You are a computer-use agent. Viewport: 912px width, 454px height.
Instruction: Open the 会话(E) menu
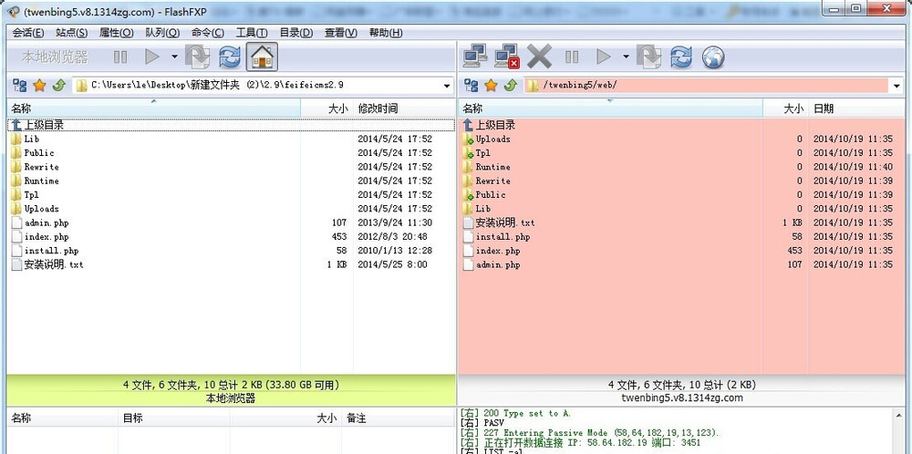click(x=28, y=33)
